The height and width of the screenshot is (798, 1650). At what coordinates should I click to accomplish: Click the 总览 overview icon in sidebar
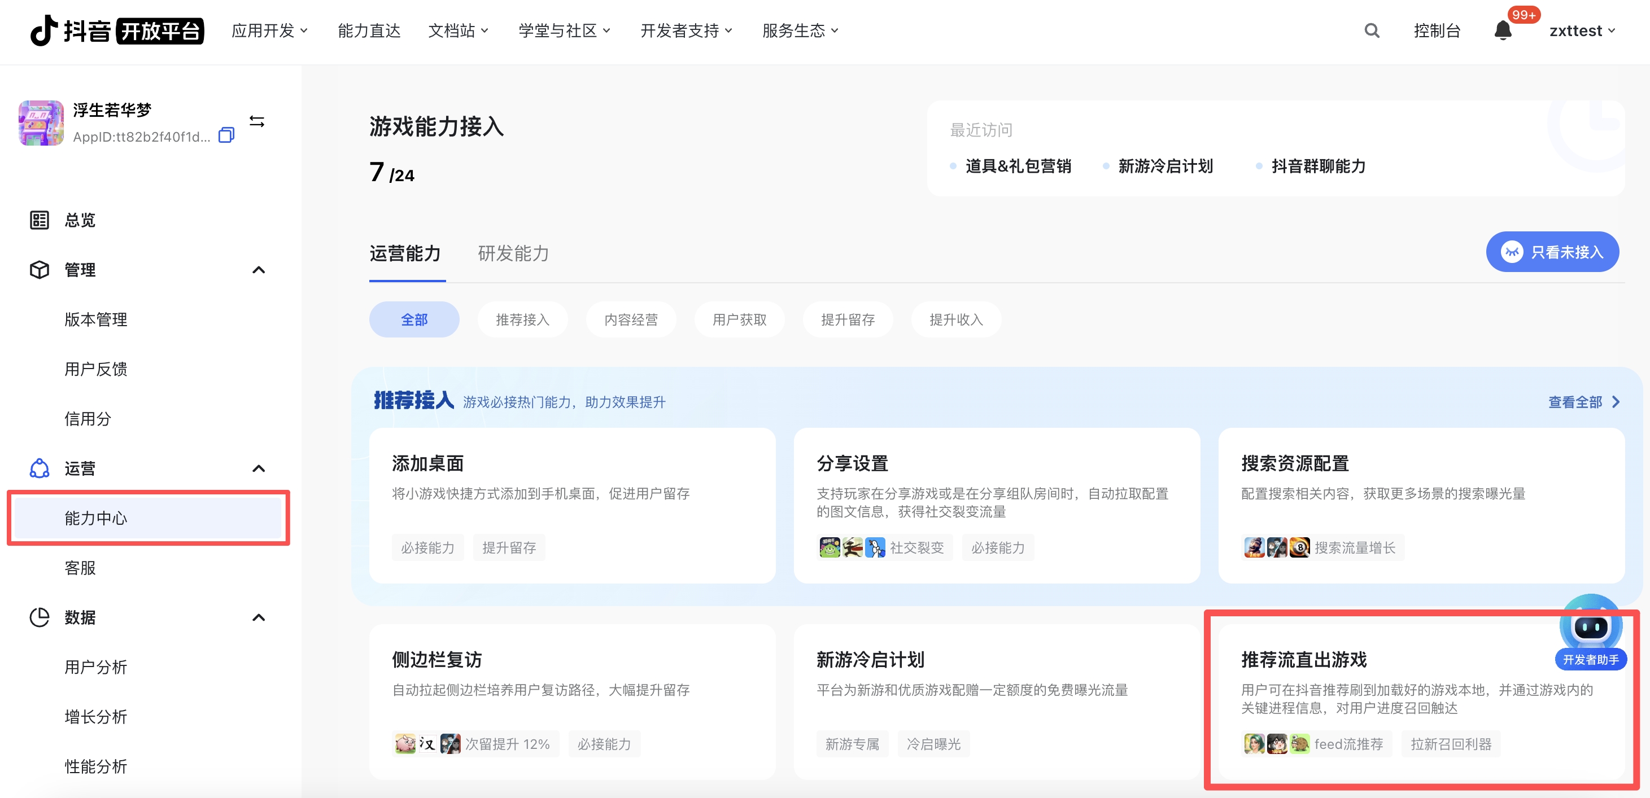click(x=39, y=220)
